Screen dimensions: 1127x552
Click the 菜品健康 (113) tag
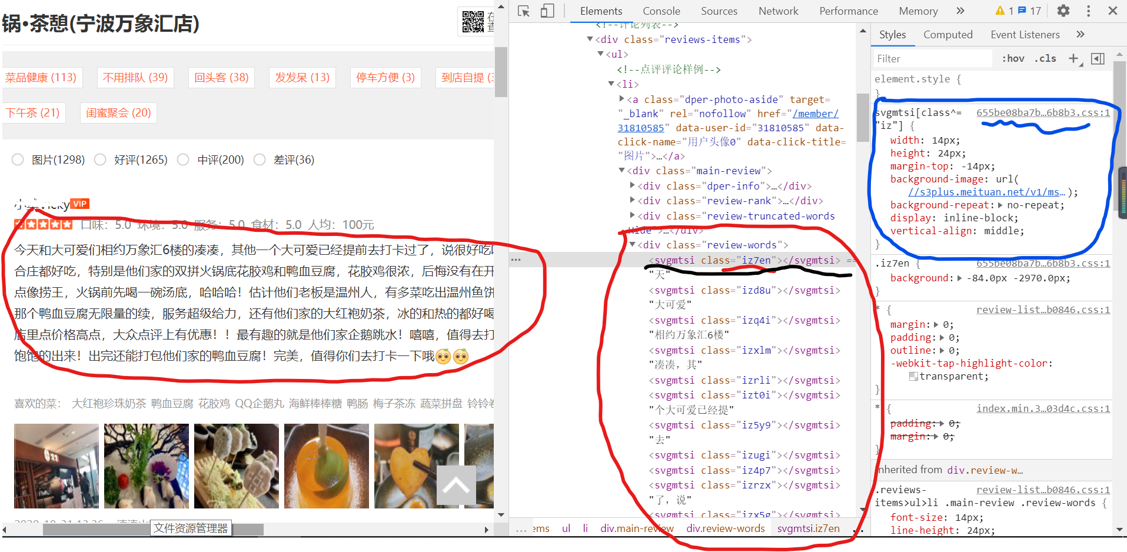pyautogui.click(x=41, y=77)
